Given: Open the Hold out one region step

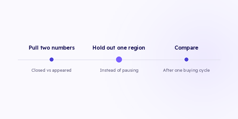Looking at the screenshot, I should click(119, 48).
